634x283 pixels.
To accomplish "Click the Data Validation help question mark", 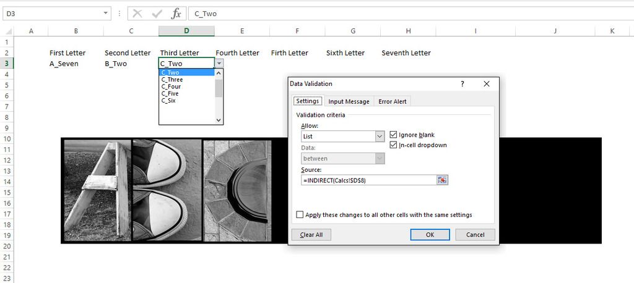I will (462, 84).
